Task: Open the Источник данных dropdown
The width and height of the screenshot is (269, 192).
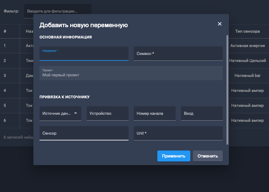Action: pyautogui.click(x=60, y=114)
